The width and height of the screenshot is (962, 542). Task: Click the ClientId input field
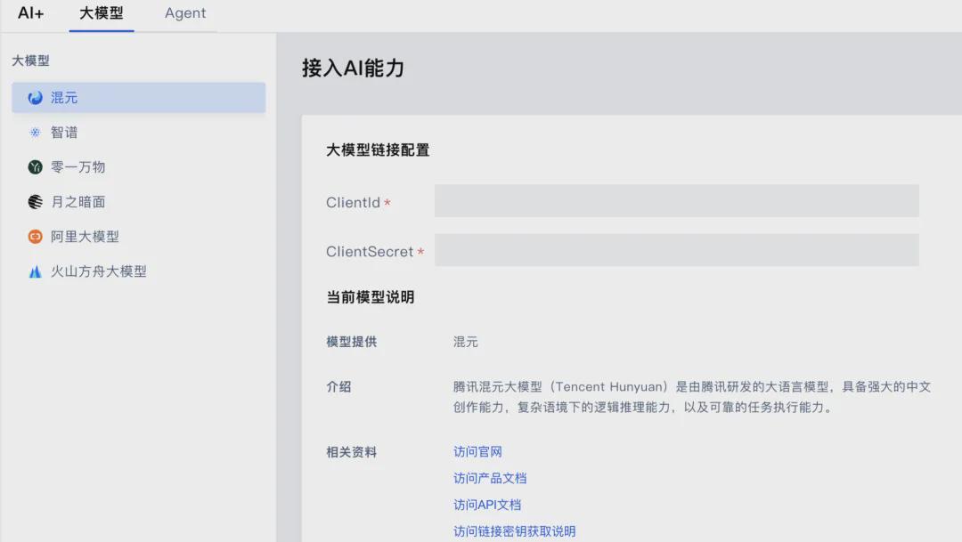(675, 201)
